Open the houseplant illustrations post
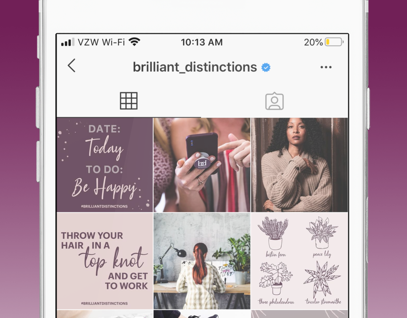 click(299, 261)
